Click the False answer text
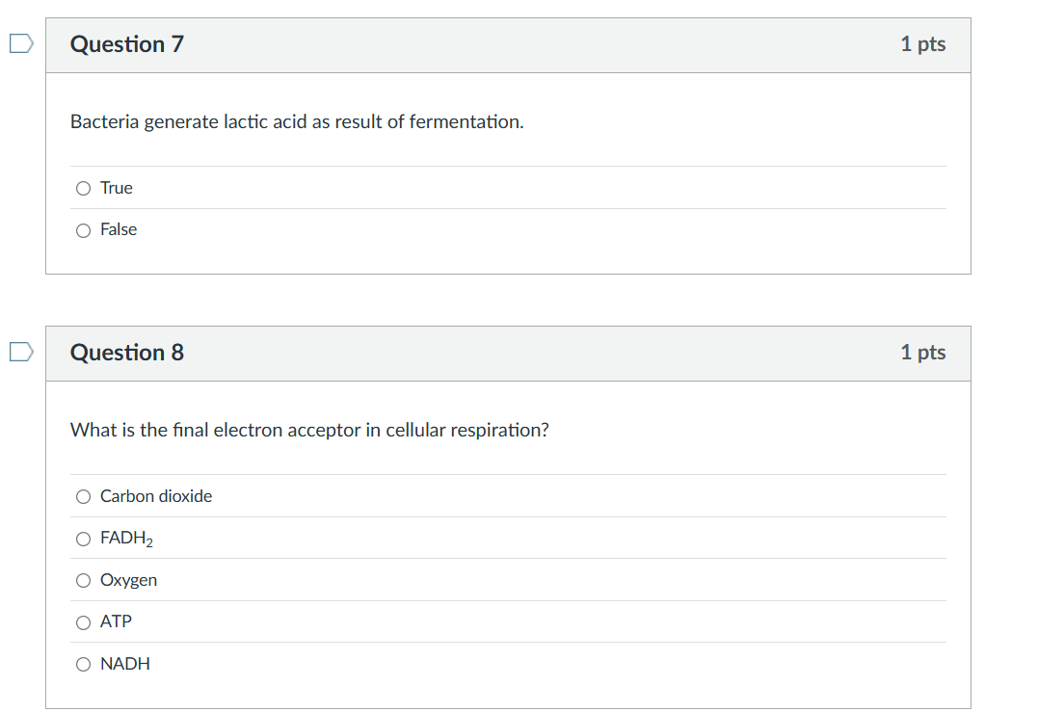 (x=119, y=229)
